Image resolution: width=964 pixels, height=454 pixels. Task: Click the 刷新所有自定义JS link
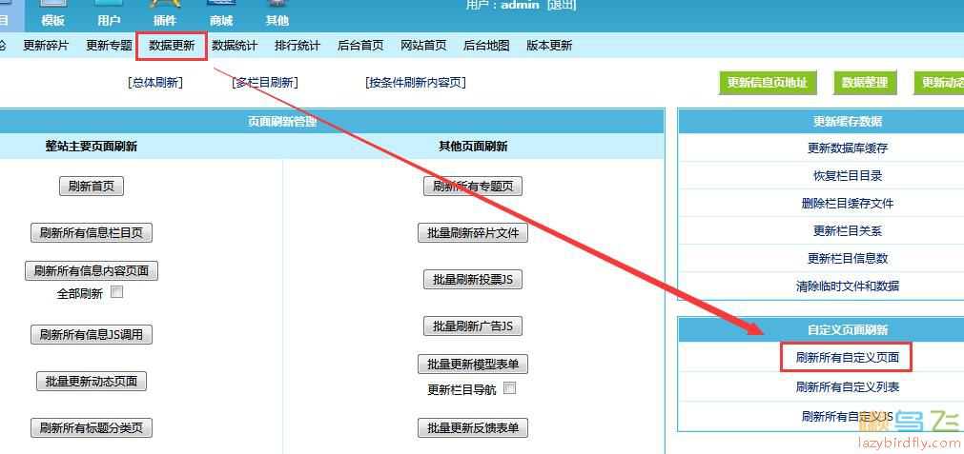(847, 417)
